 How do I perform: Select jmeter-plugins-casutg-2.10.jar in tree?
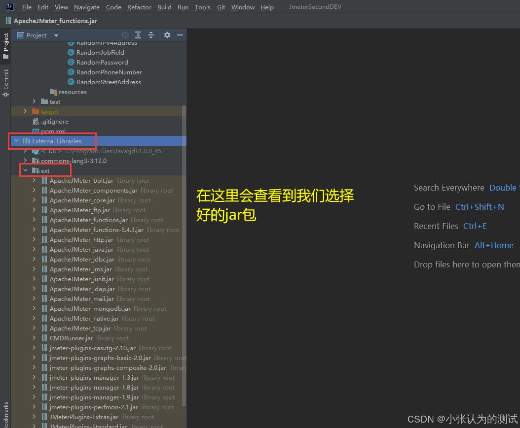point(93,348)
